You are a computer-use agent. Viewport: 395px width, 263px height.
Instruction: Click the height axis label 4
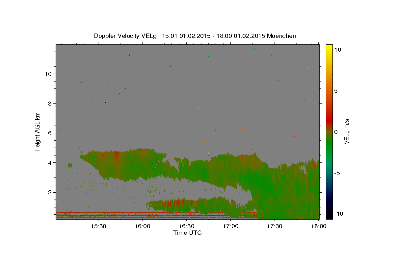pos(50,162)
